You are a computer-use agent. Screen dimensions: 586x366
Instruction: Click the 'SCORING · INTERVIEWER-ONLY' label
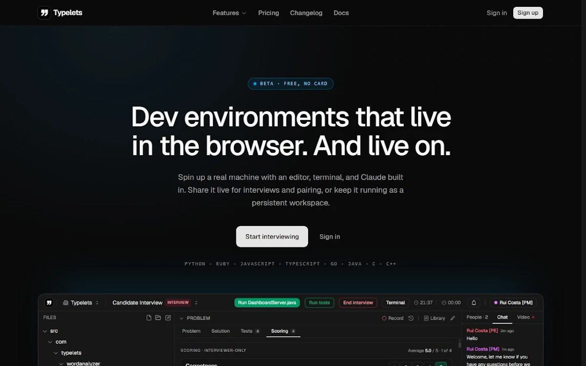pyautogui.click(x=213, y=350)
